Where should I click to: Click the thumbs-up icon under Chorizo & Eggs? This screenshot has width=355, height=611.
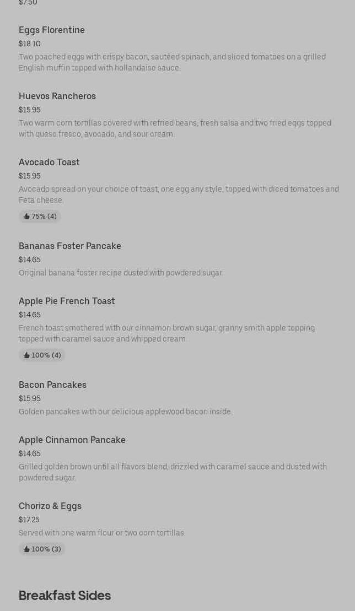pyautogui.click(x=26, y=549)
